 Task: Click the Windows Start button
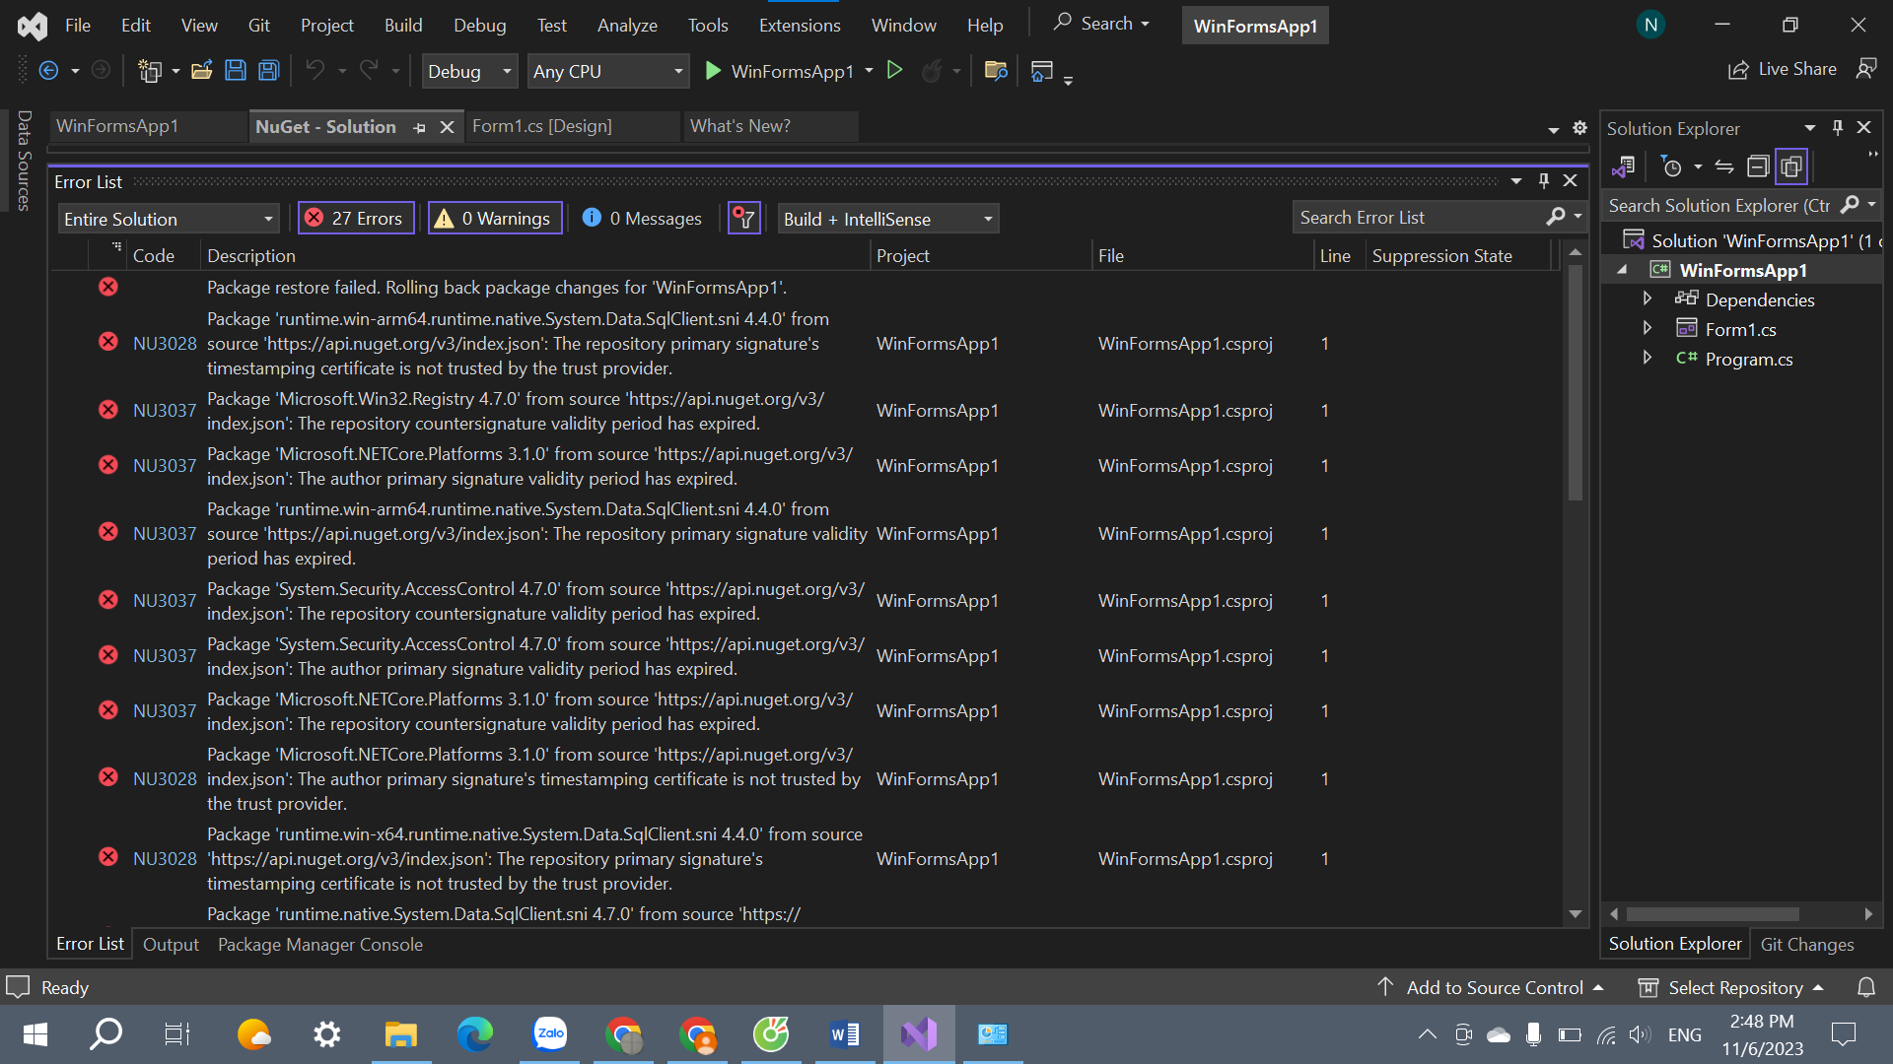coord(35,1034)
